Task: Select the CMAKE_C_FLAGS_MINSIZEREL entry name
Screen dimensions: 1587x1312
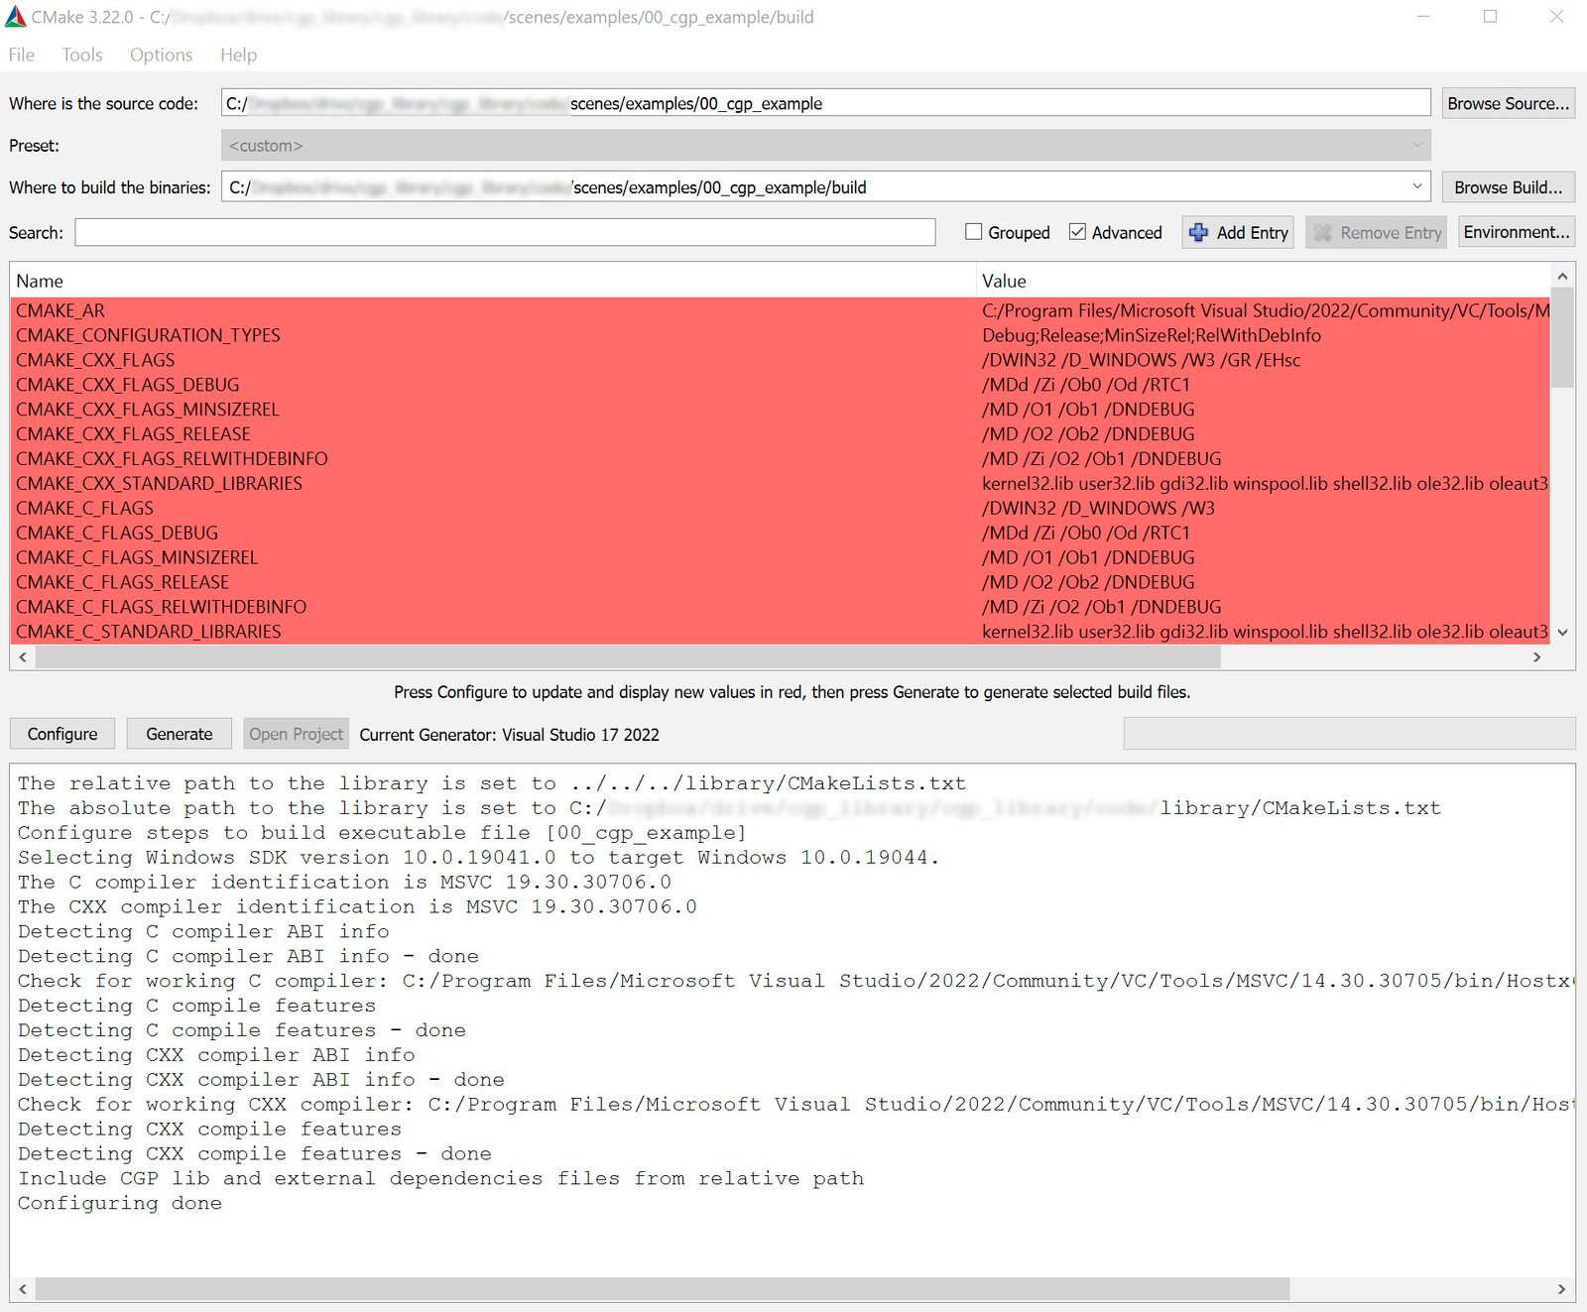Action: point(137,557)
